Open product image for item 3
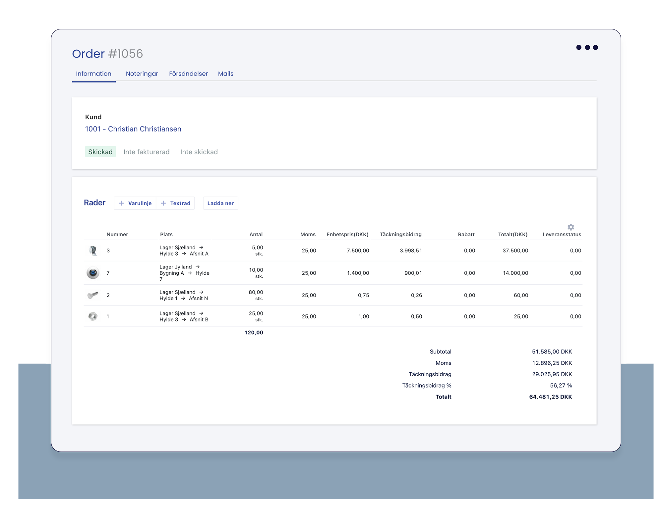Viewport: 663px width, 518px height. 93,251
